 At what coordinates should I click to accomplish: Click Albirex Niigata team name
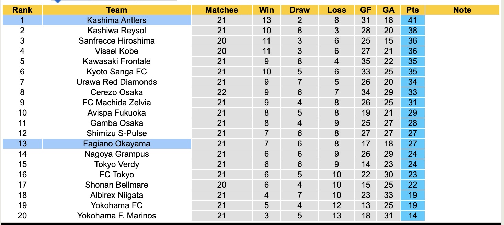coord(117,195)
